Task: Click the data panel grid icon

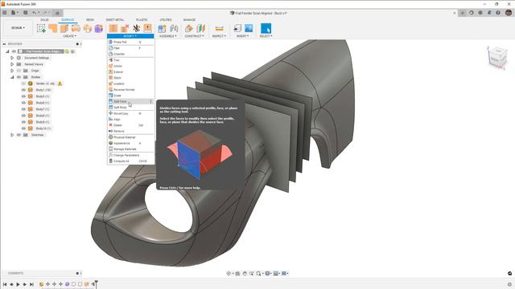Action: click(x=5, y=13)
